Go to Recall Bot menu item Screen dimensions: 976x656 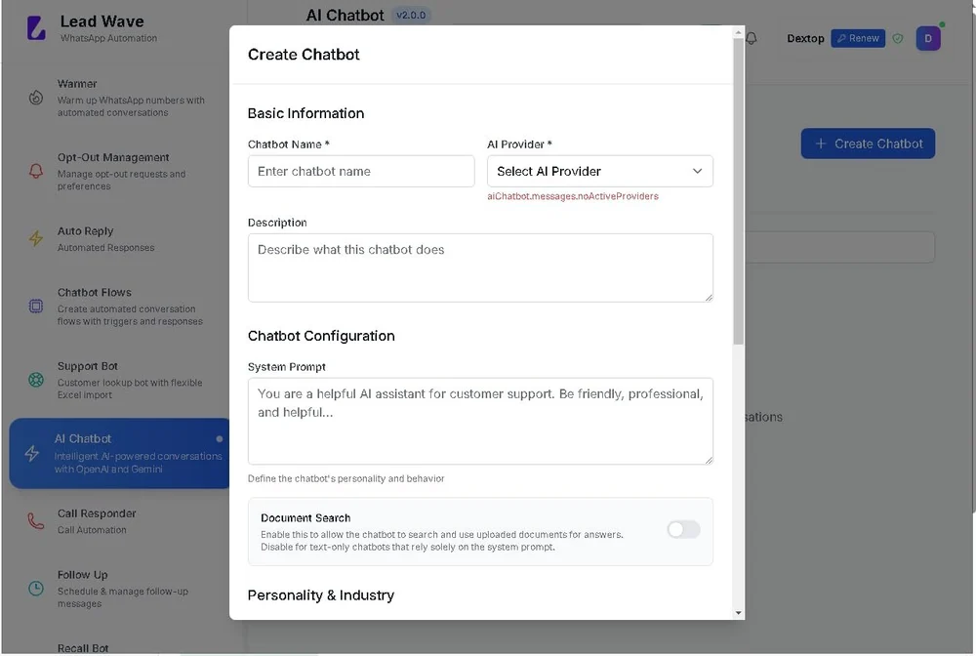click(83, 647)
